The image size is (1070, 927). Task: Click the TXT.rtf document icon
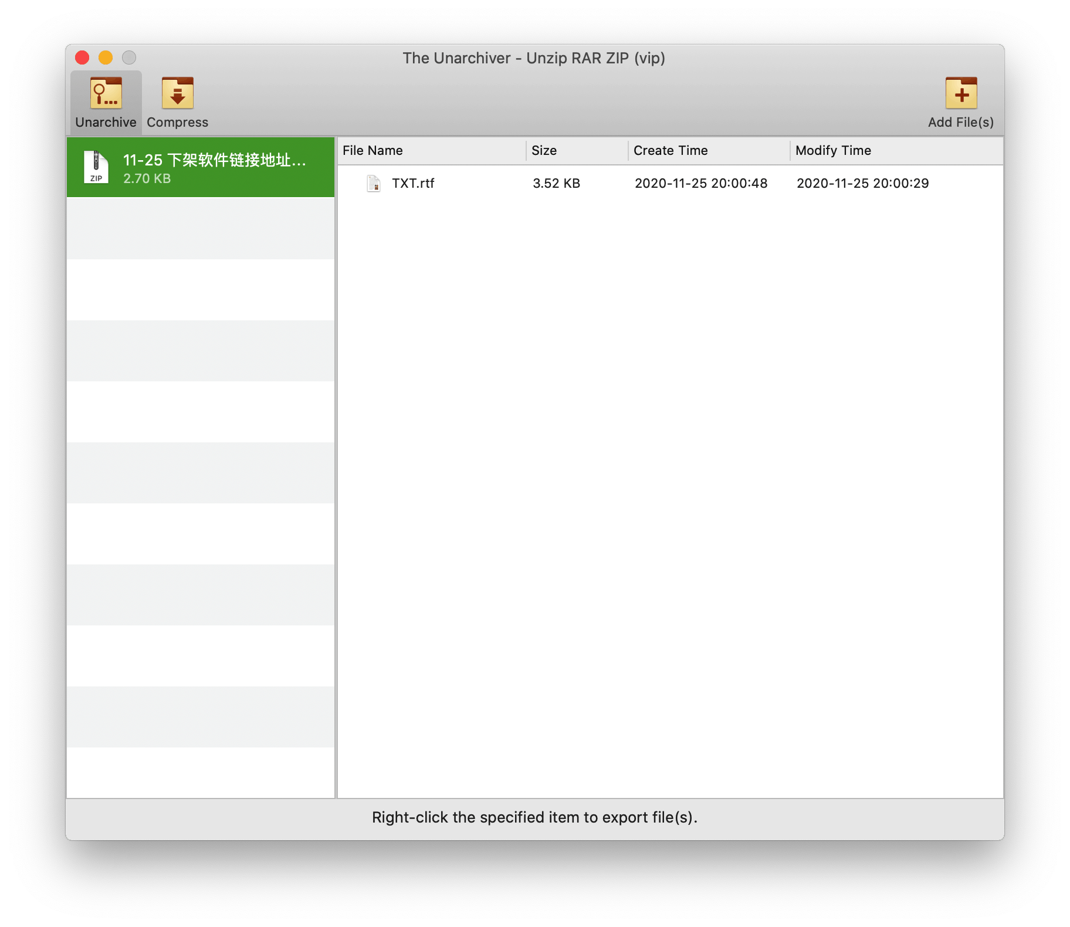pos(374,184)
